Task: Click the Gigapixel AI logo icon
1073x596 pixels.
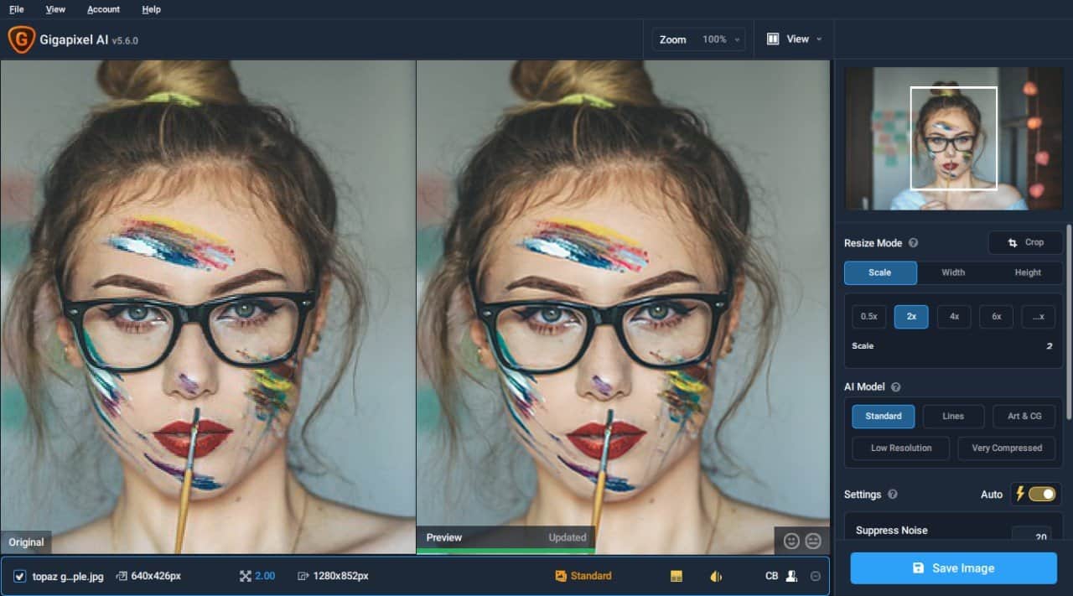Action: pyautogui.click(x=21, y=39)
